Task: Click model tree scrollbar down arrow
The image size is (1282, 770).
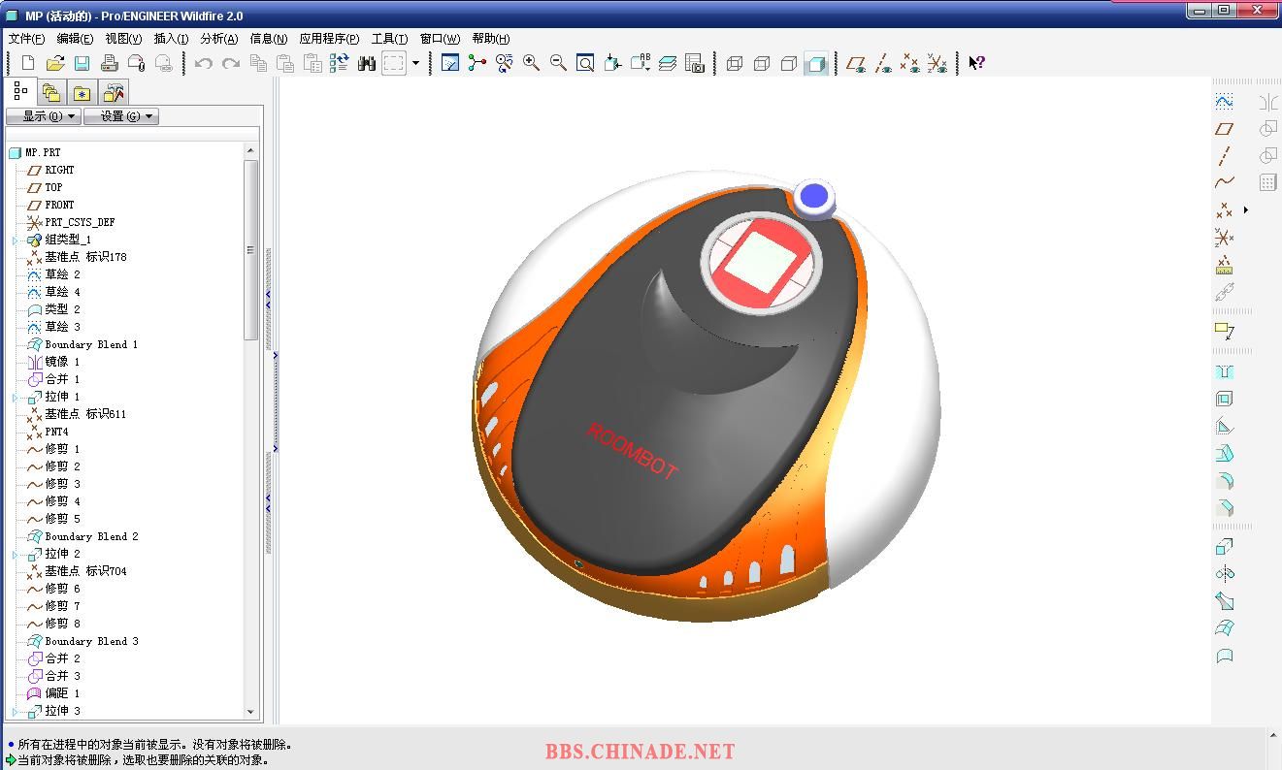Action: point(250,712)
